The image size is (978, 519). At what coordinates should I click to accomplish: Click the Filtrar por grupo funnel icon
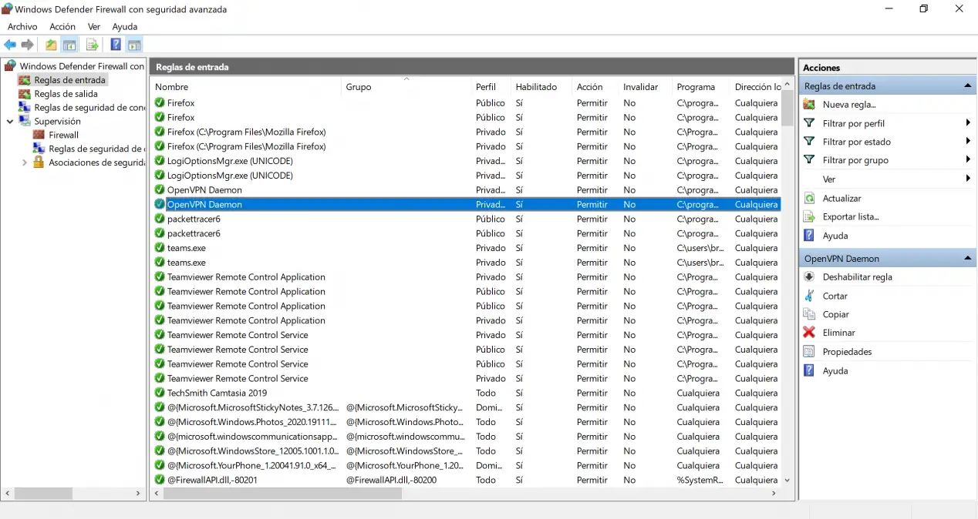(x=809, y=159)
